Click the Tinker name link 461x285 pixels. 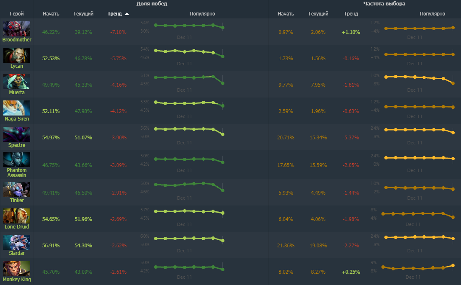17,200
